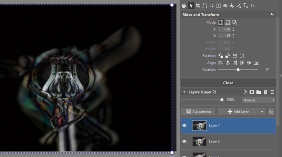Image resolution: width=282 pixels, height=157 pixels.
Task: Increase the X value with the up arrow
Action: tap(233, 28)
